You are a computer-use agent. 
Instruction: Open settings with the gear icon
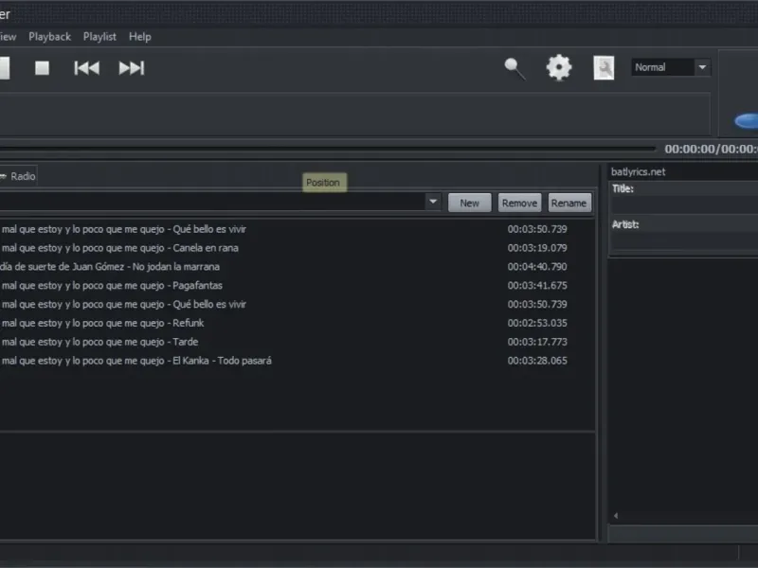tap(559, 67)
